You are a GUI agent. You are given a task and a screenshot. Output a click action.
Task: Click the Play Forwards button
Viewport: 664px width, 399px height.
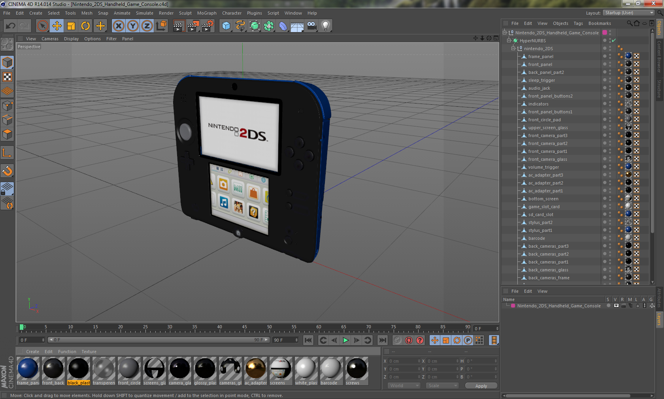(345, 340)
